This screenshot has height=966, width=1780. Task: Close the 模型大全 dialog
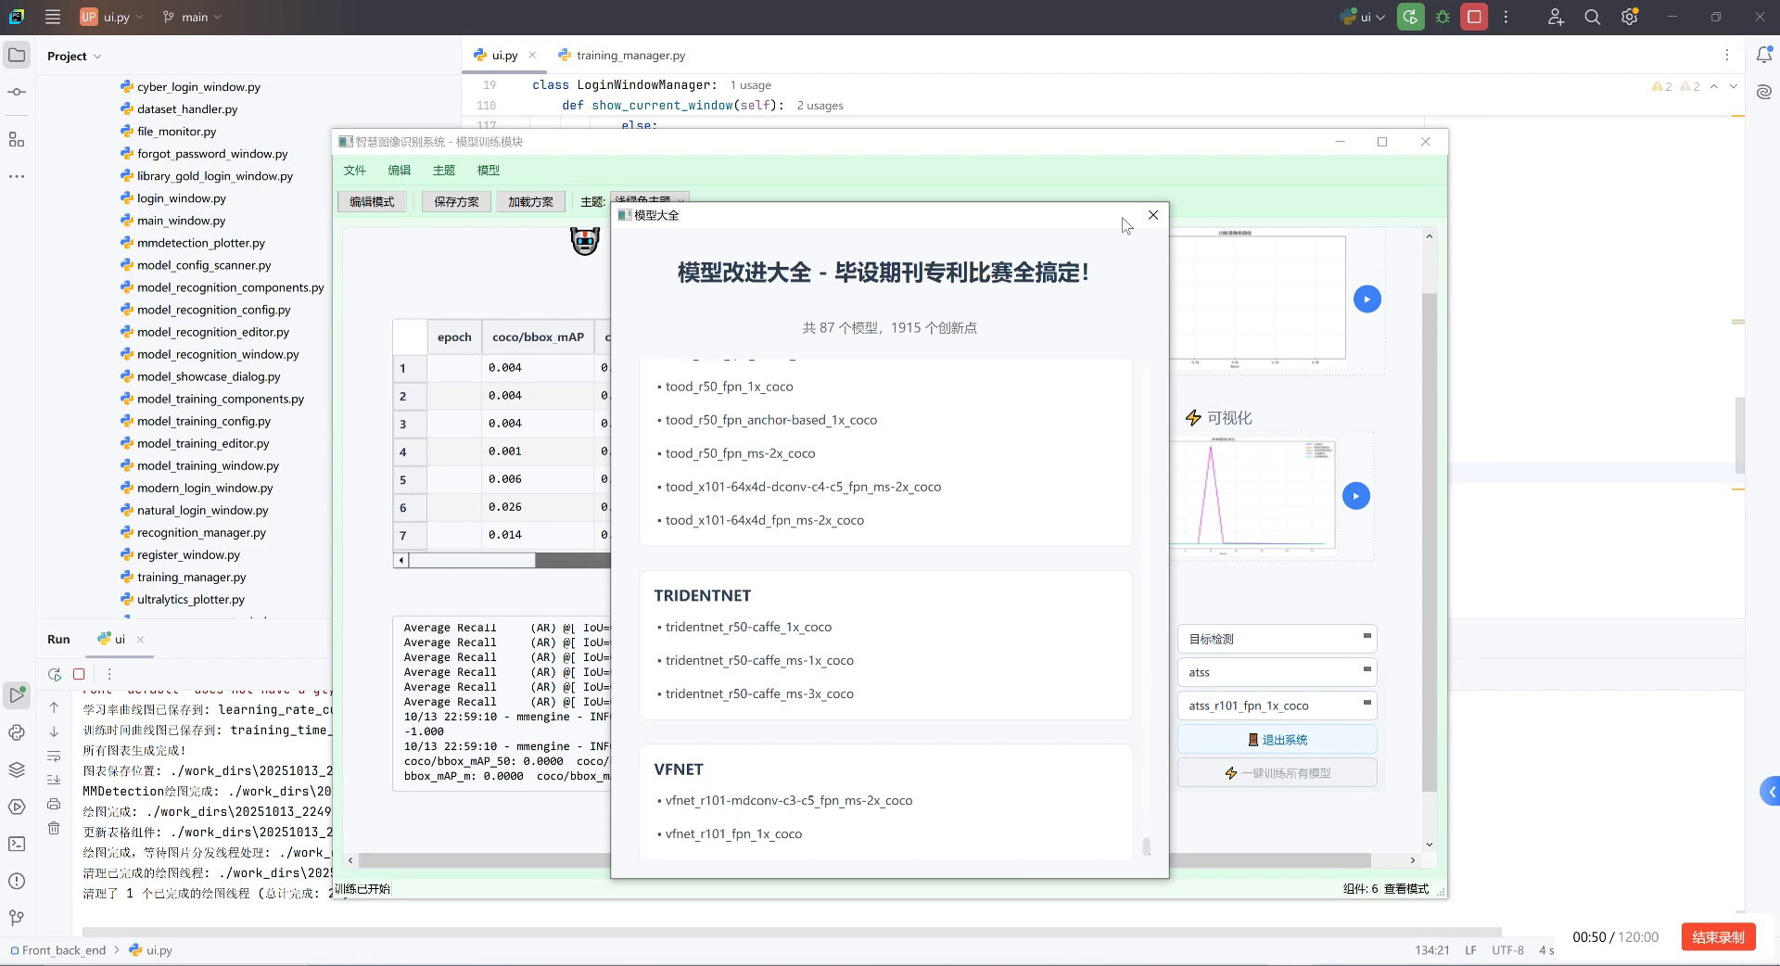1152,214
